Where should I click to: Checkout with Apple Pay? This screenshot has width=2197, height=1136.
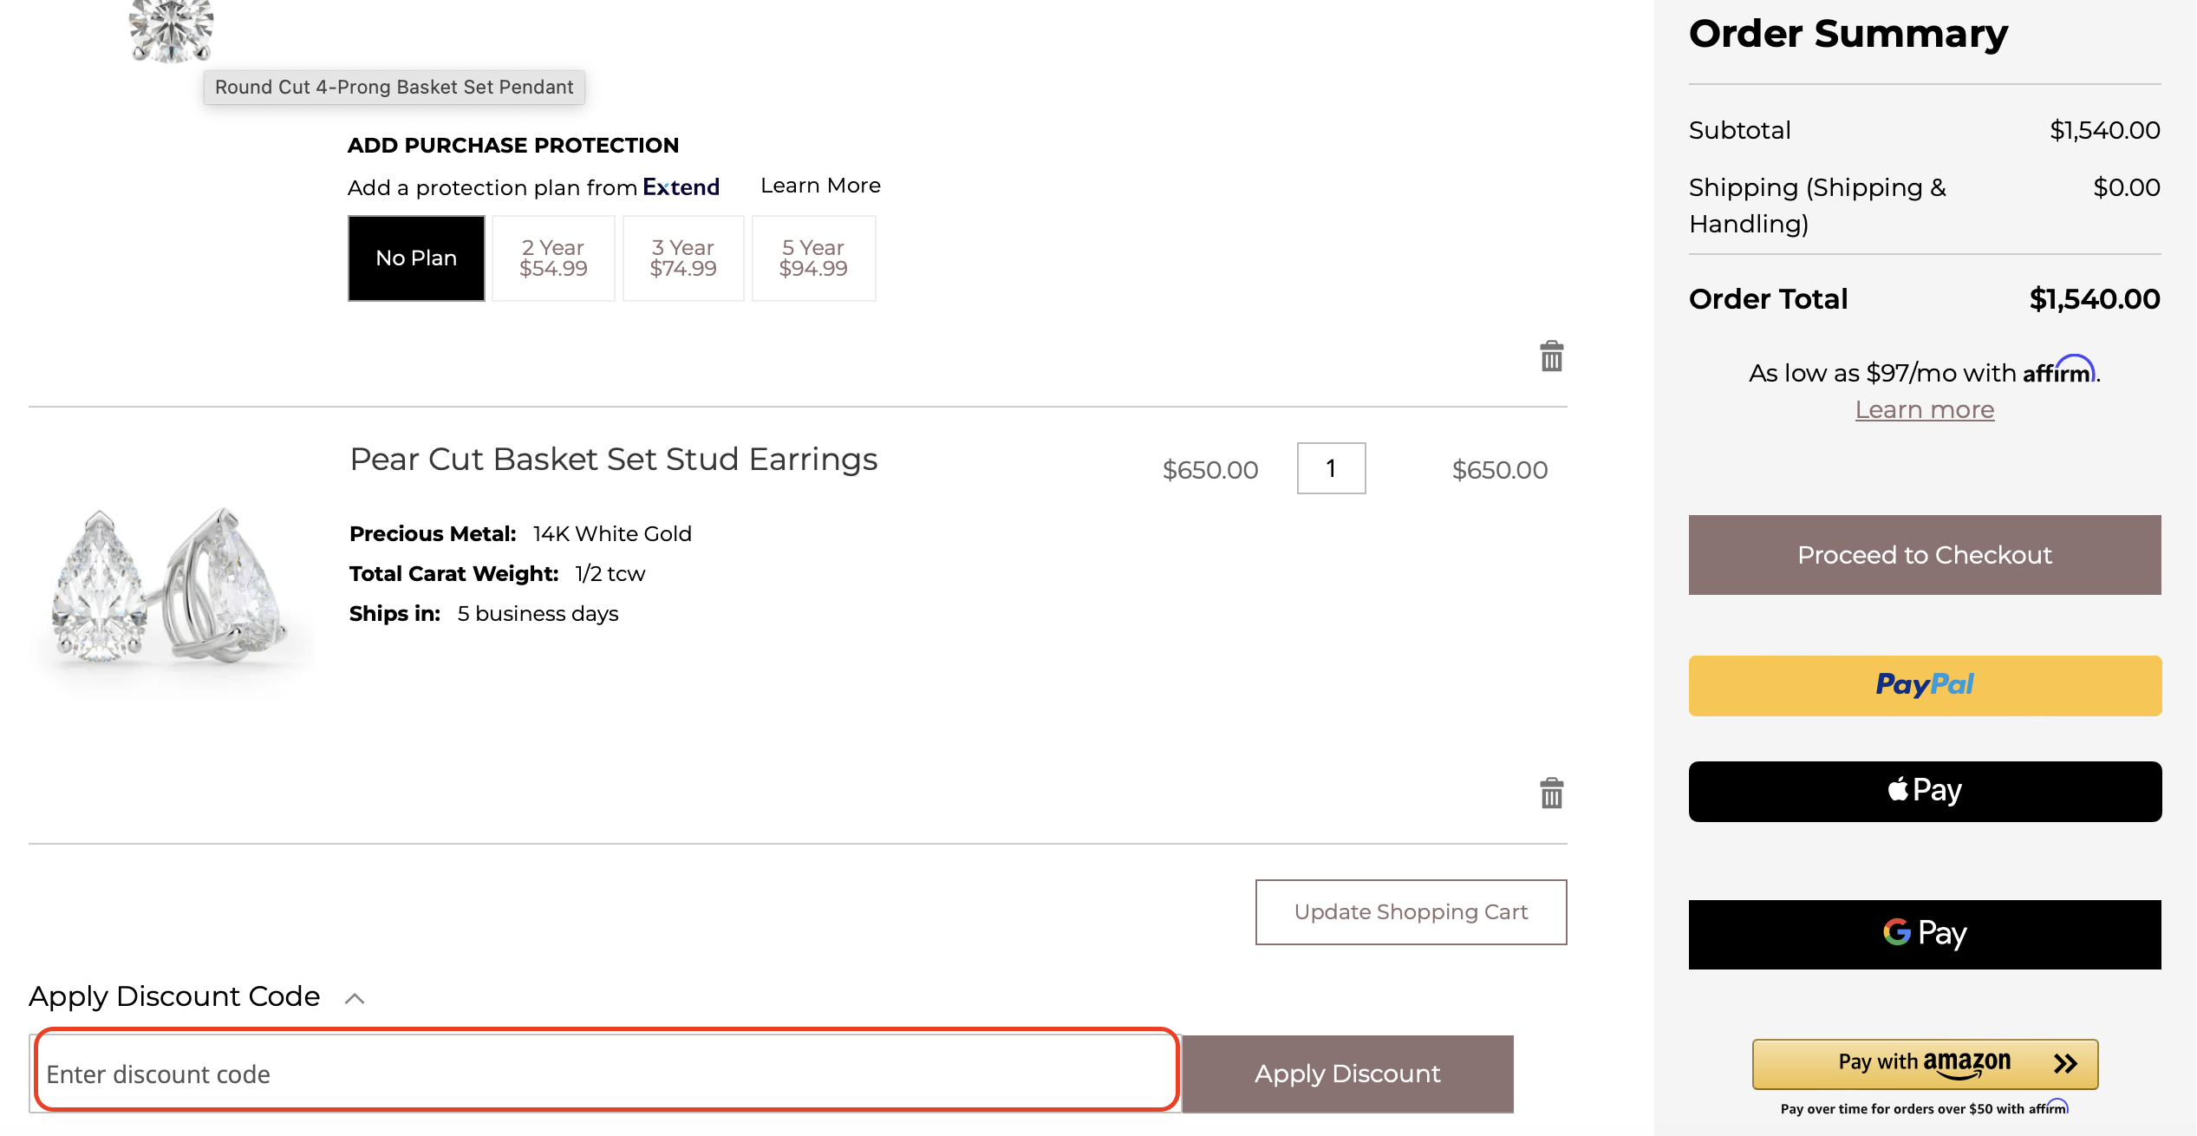(x=1923, y=790)
